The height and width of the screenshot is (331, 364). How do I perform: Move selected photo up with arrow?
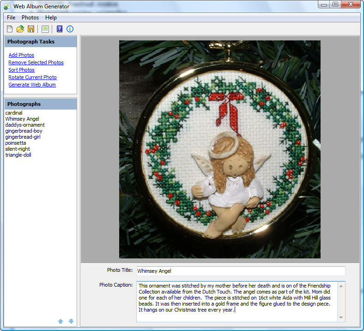61,321
